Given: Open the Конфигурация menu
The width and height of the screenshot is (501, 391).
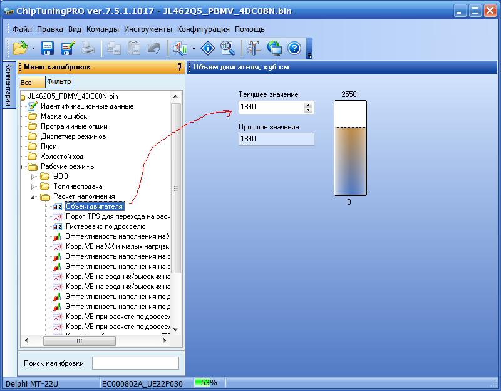Looking at the screenshot, I should tap(203, 29).
